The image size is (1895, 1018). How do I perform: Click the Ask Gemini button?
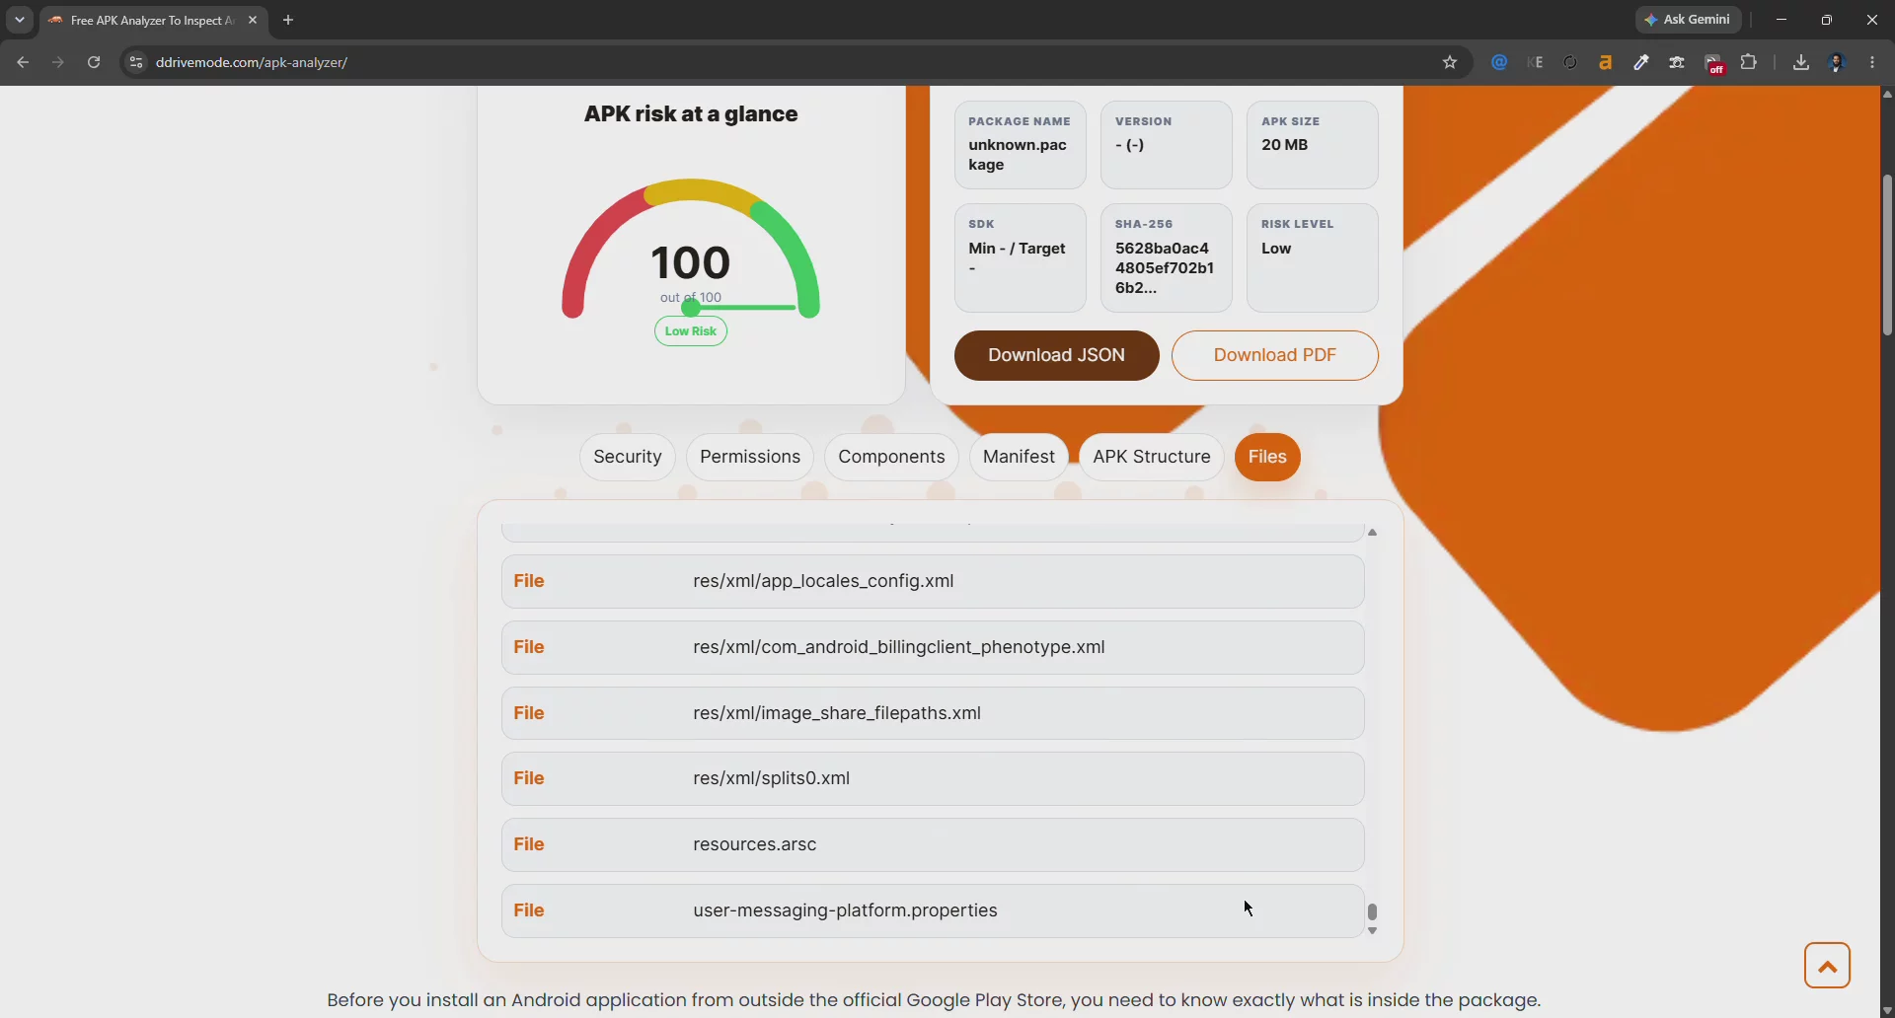tap(1689, 19)
